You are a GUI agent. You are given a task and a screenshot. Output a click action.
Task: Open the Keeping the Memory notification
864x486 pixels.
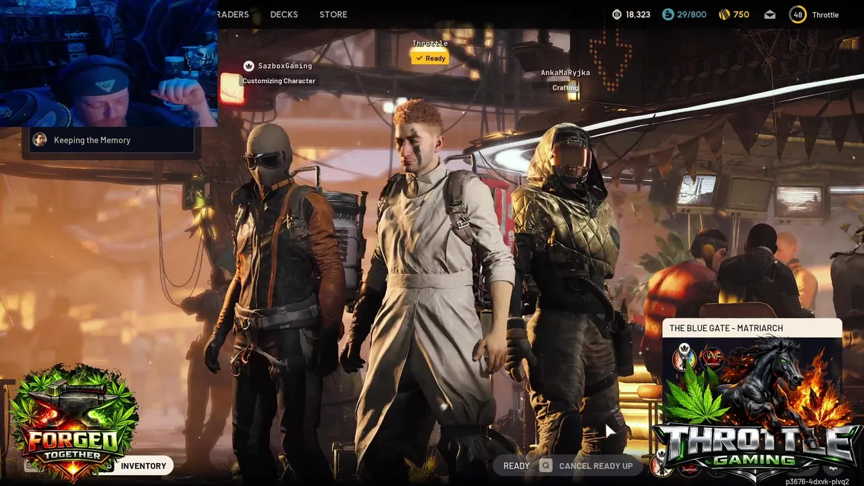point(111,140)
